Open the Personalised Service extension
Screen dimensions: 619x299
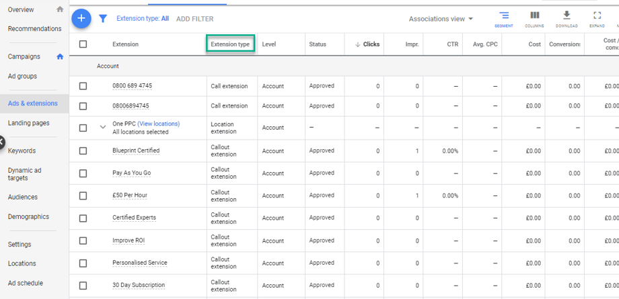coord(140,263)
